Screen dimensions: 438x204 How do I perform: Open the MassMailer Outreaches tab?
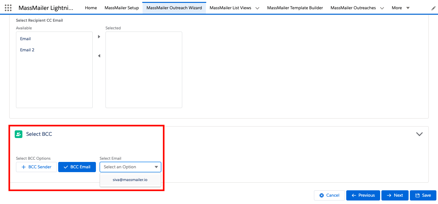353,8
